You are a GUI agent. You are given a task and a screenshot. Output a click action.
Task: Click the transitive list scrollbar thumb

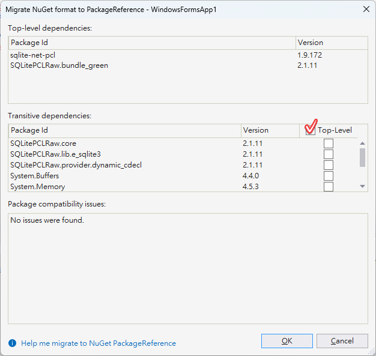(x=362, y=157)
